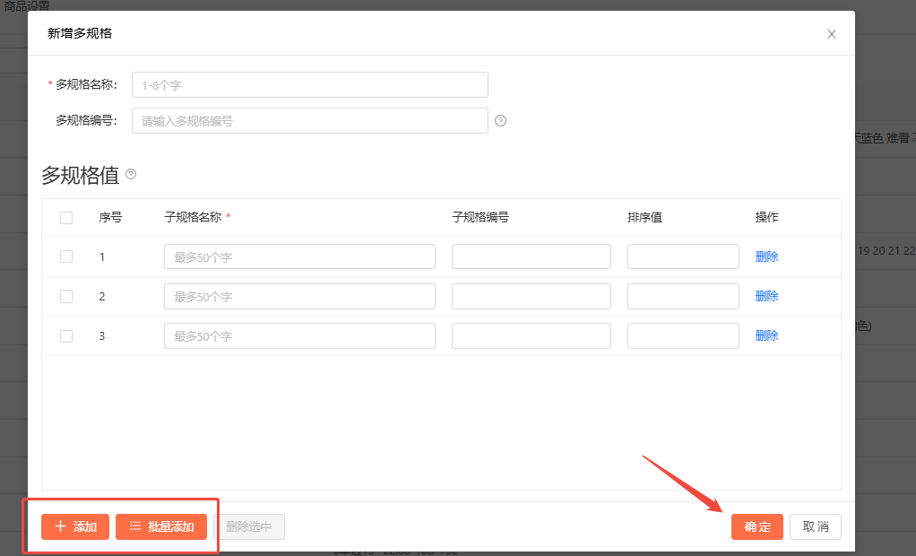Tick the select-all checkbox in table header
This screenshot has width=916, height=556.
[66, 218]
